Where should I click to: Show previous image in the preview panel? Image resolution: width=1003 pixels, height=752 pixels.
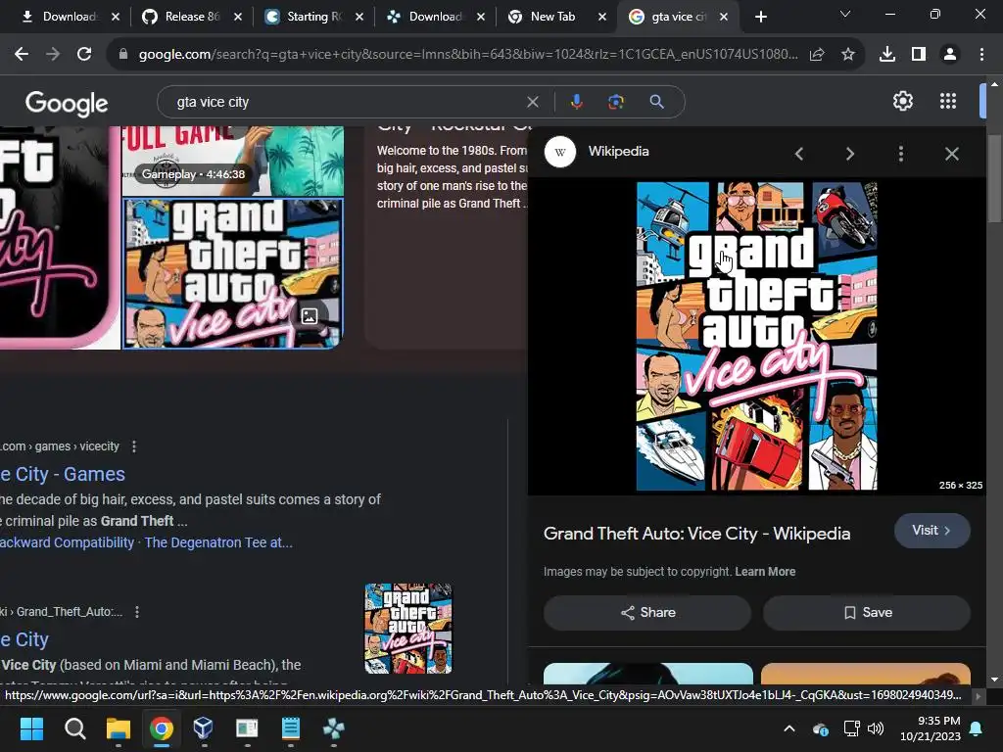tap(799, 154)
